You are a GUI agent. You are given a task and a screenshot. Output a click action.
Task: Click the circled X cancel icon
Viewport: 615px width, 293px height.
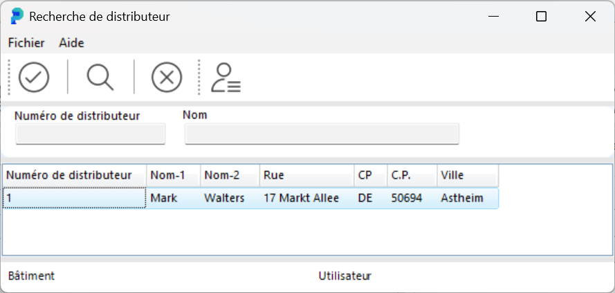166,77
